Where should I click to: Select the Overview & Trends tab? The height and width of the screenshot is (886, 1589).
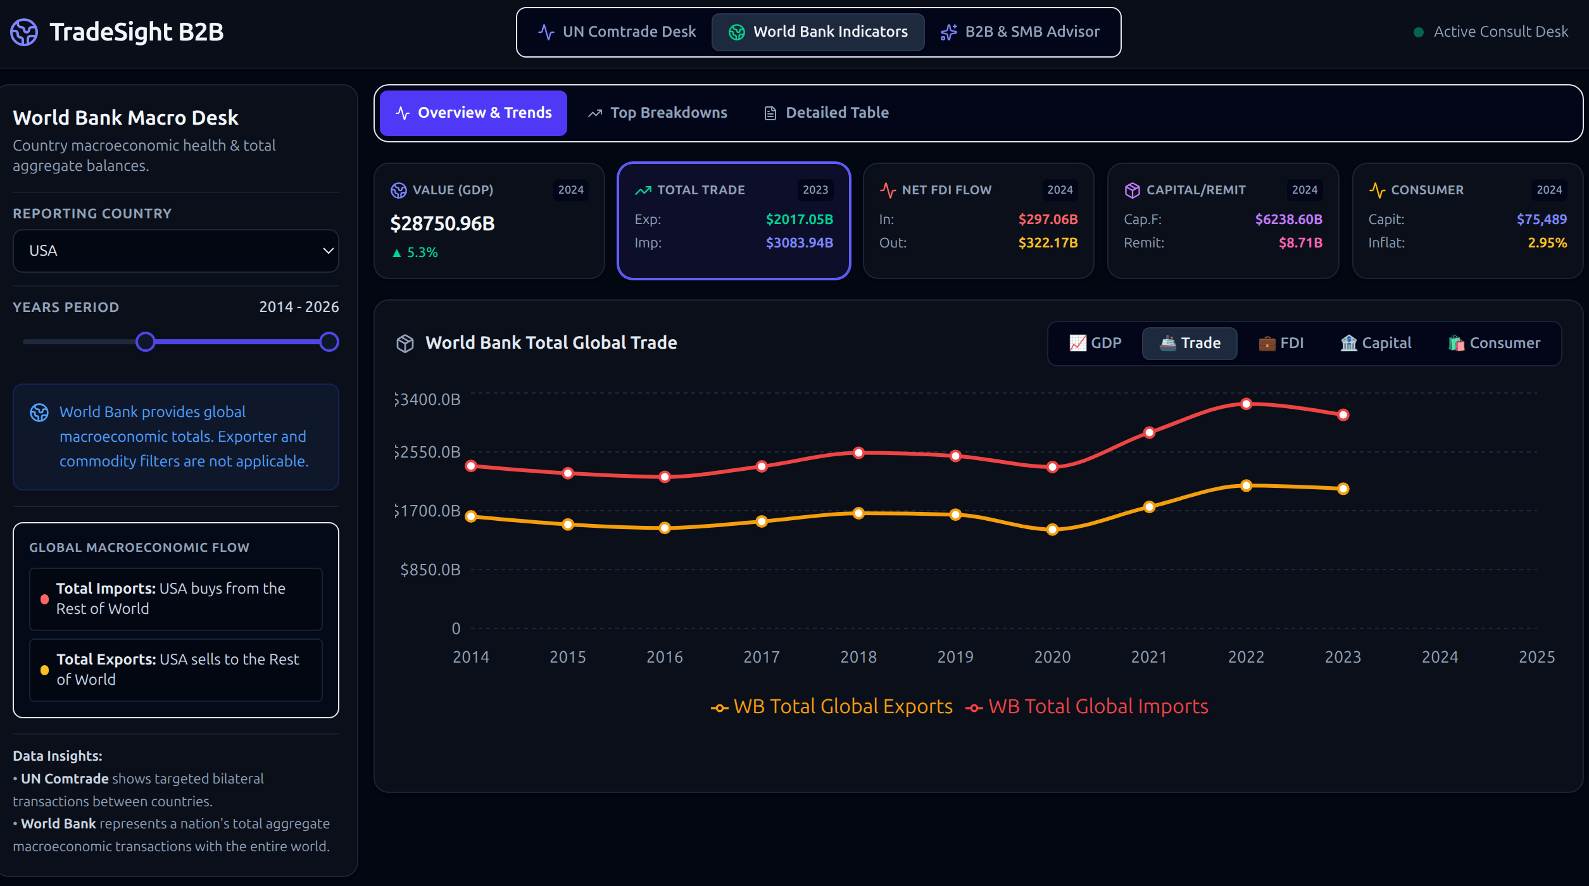tap(474, 113)
